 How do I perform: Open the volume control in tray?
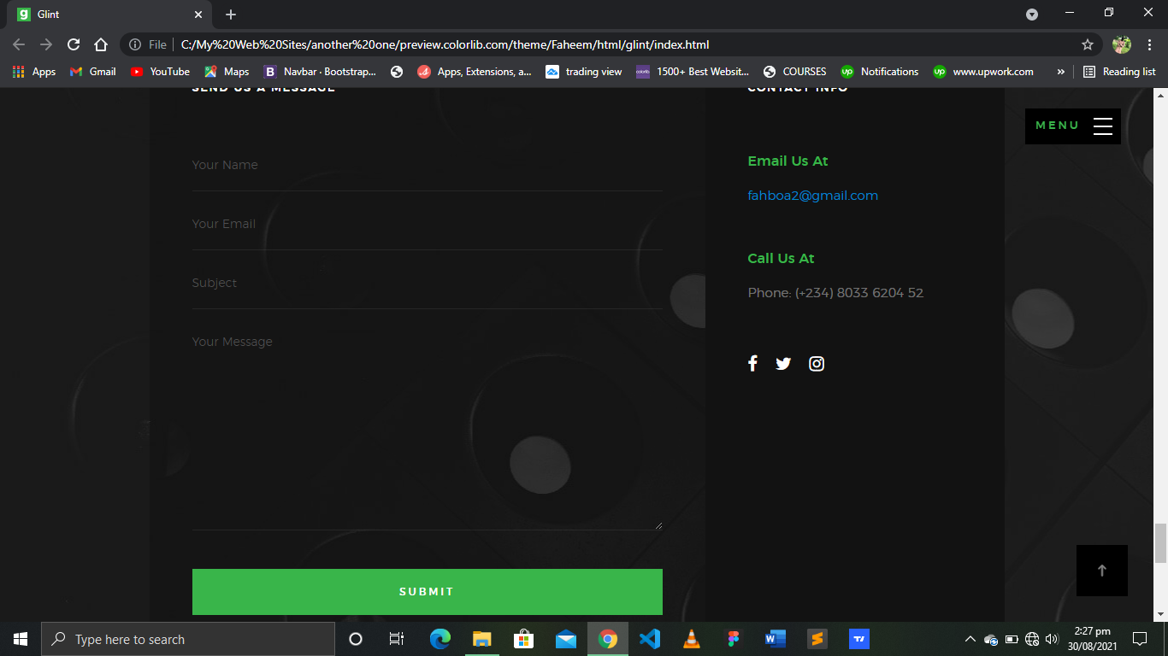[x=1052, y=639]
